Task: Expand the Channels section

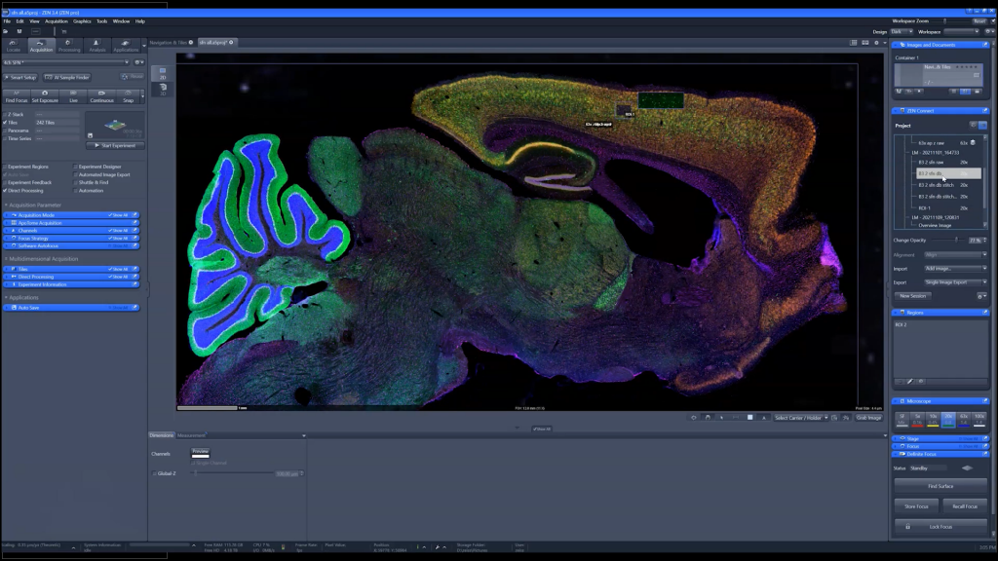Action: [x=7, y=230]
